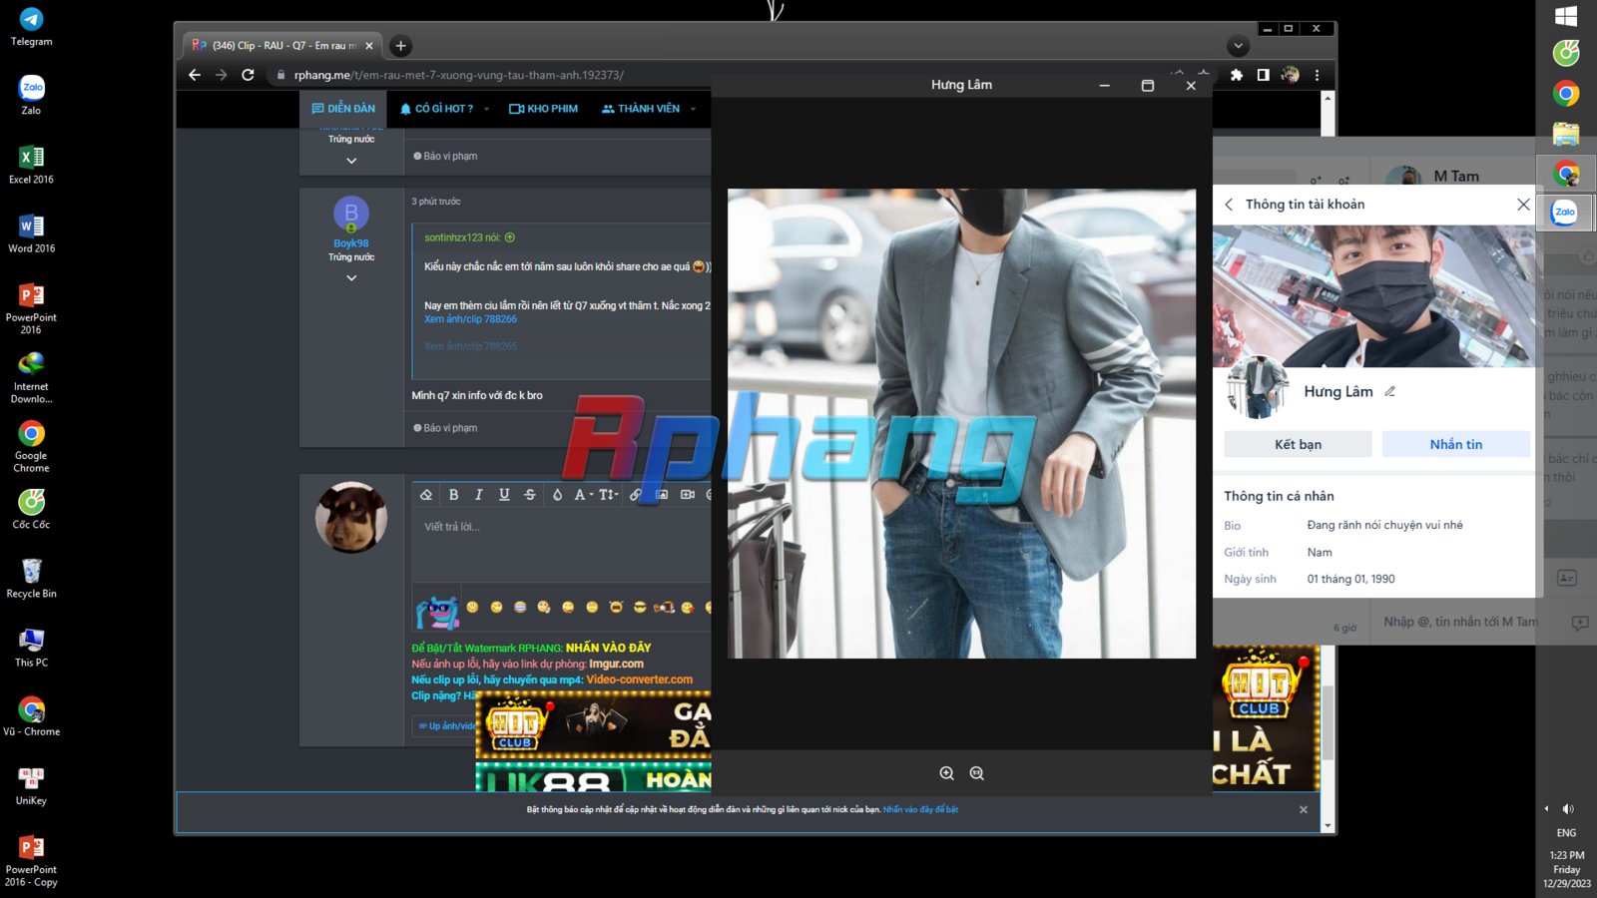Click the Zalo message input for M Tam

[x=1460, y=622]
